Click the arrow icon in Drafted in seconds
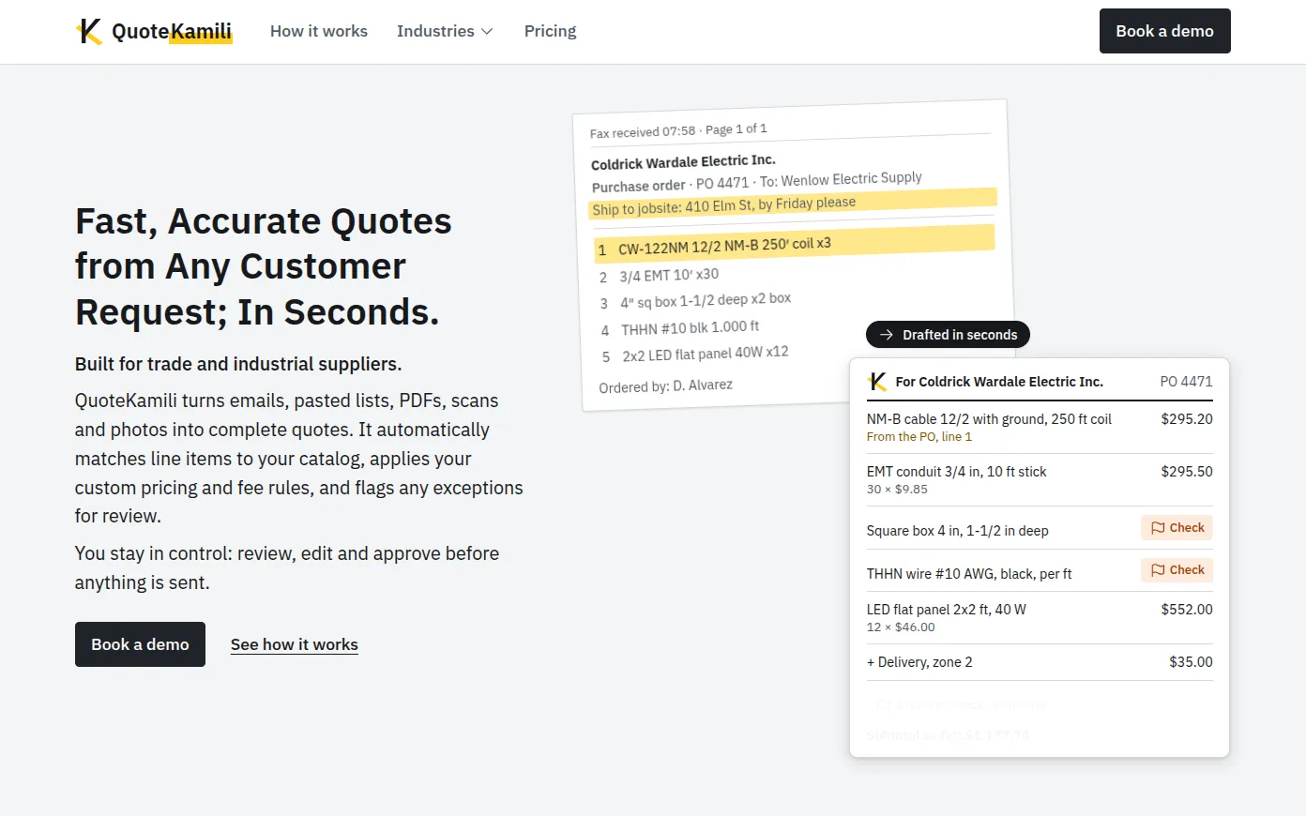Screen dimensions: 1306x816 coord(886,335)
